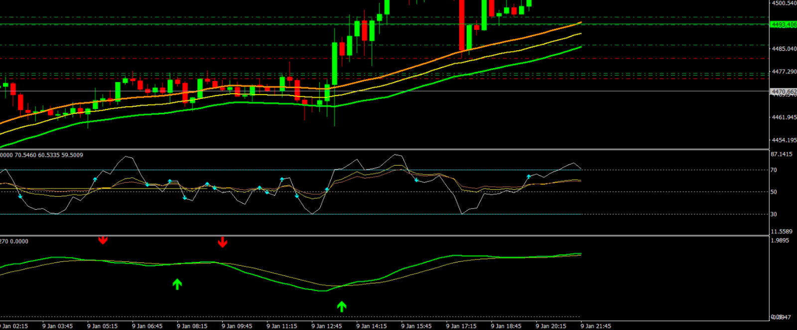Click the 9 Jan 02:15 time label
797x330 pixels.
pos(14,327)
